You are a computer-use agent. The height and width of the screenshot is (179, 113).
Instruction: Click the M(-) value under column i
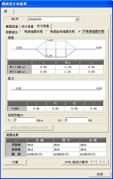(x=44, y=67)
